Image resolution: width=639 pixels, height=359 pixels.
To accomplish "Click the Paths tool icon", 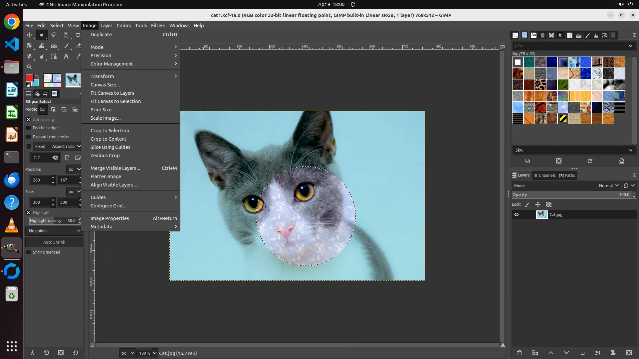I will tap(54, 57).
